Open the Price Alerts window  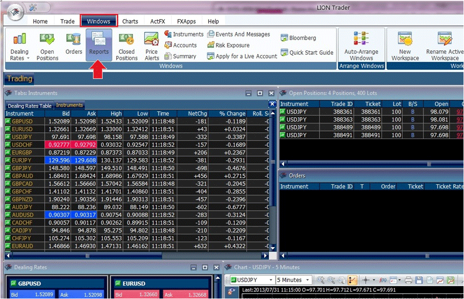point(152,46)
